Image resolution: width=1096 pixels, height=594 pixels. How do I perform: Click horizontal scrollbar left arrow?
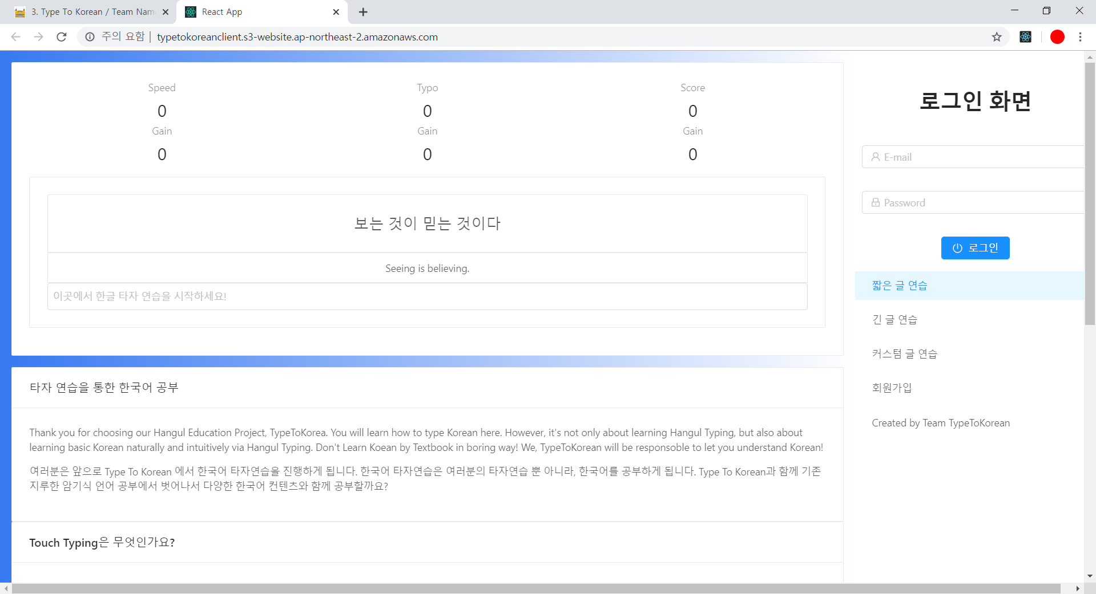point(6,588)
